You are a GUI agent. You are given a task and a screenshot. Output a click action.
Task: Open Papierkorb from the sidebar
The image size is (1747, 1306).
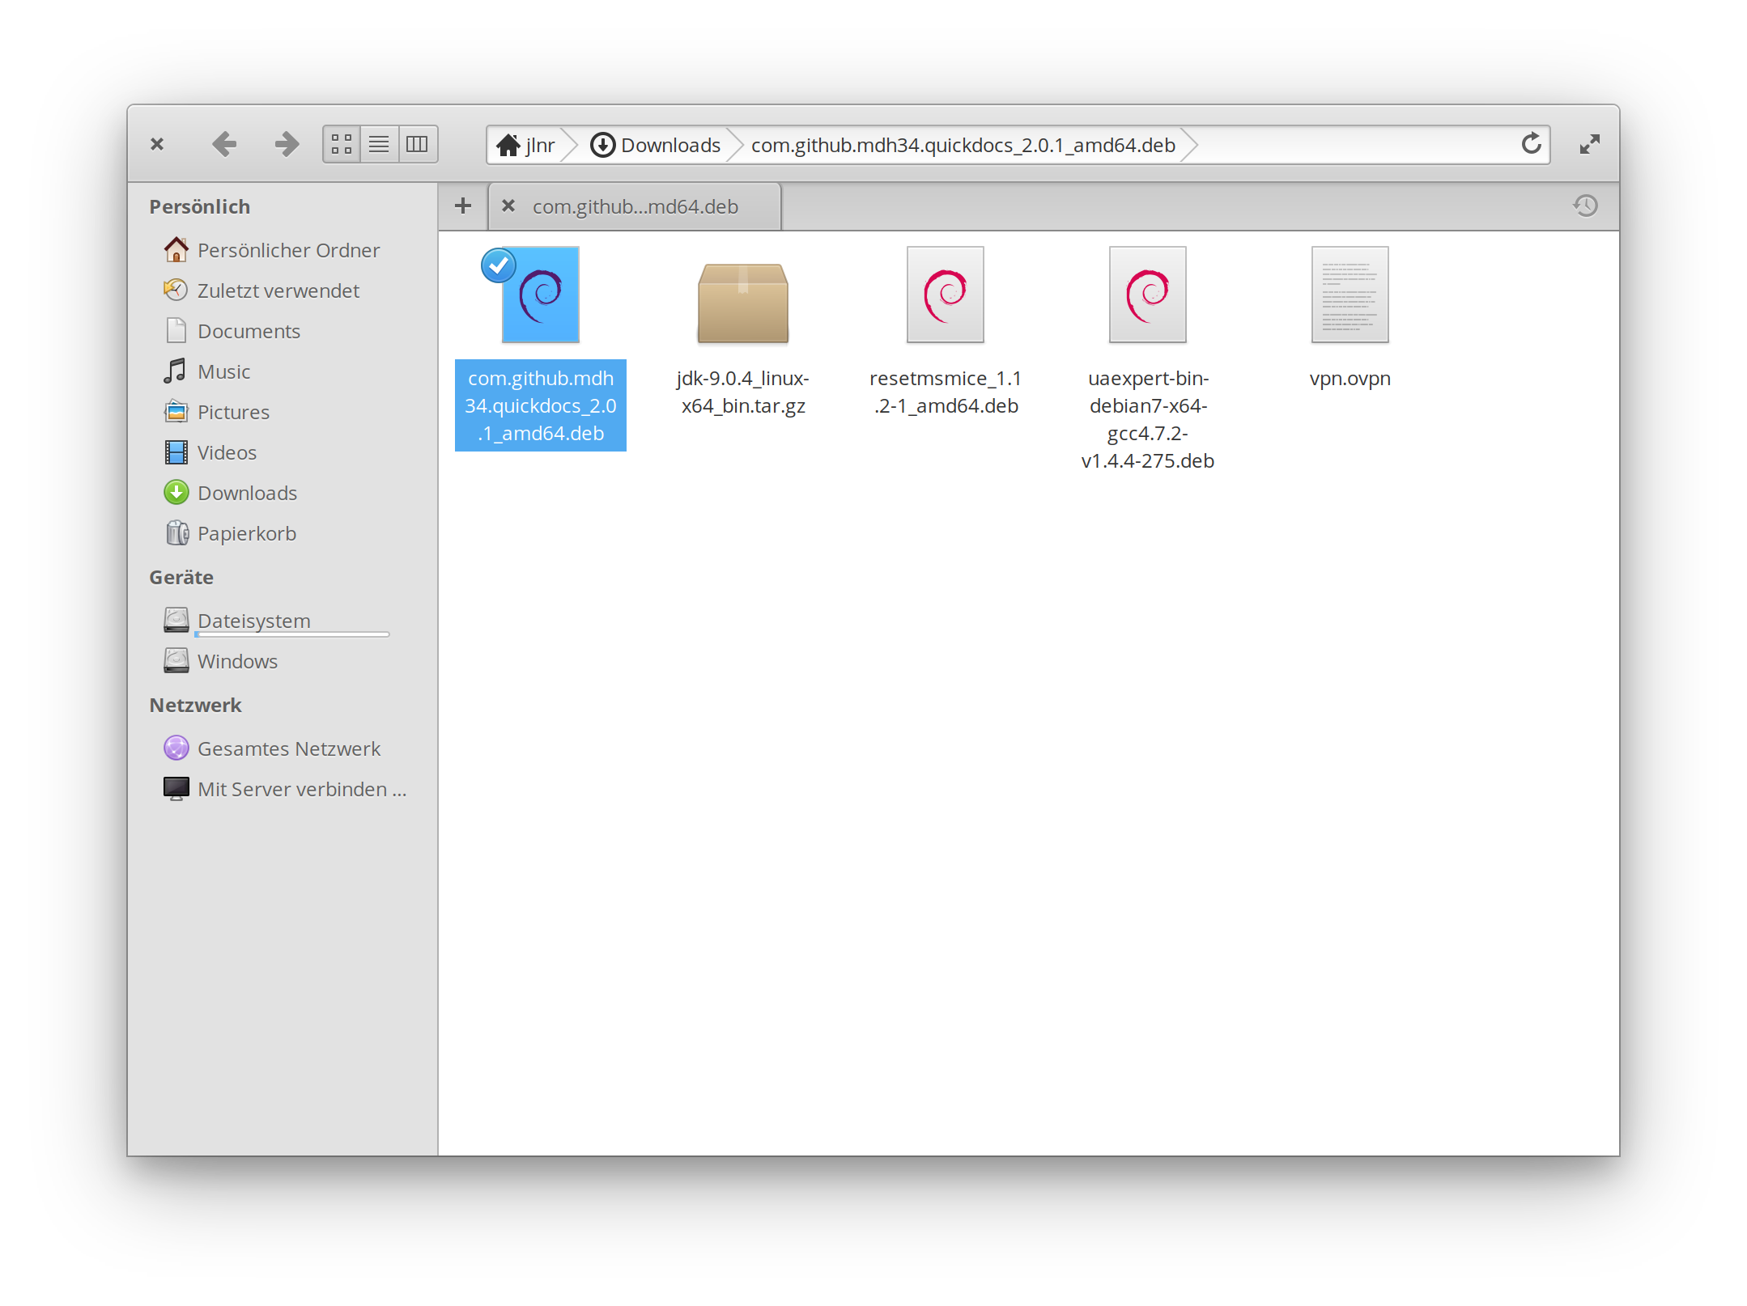246,532
